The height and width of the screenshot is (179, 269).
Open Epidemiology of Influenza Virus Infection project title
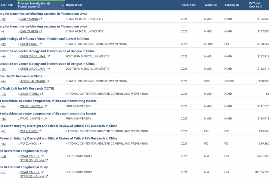tap(45, 39)
